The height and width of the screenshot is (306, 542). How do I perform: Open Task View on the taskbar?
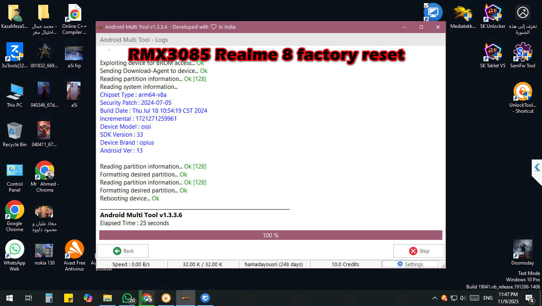[29, 298]
